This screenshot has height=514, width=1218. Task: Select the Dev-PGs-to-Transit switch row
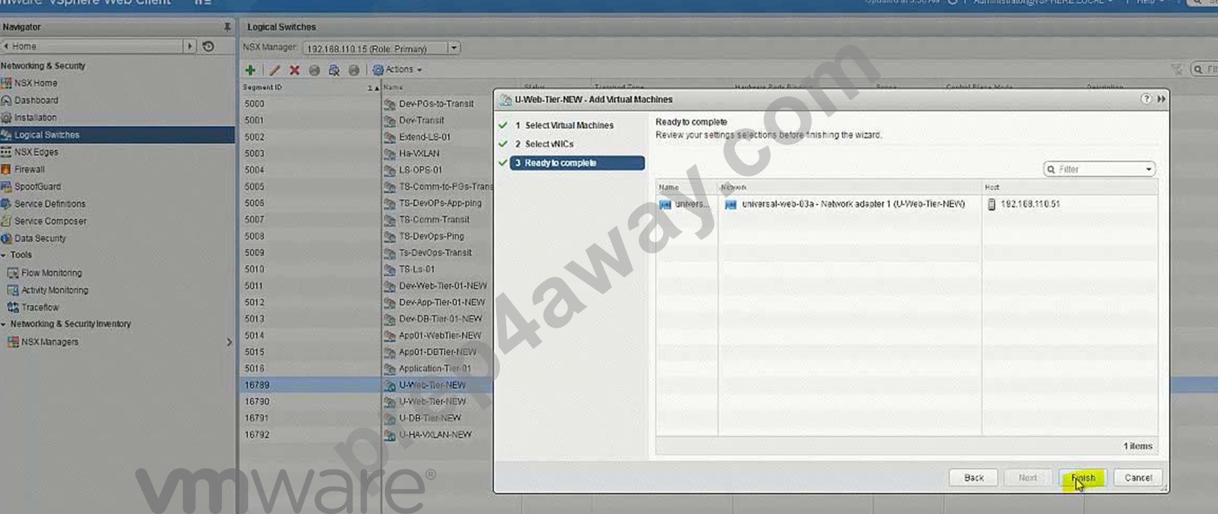click(x=436, y=104)
